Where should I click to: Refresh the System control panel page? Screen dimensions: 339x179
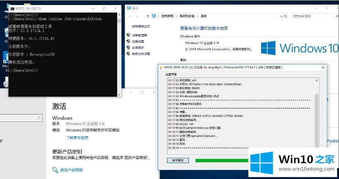(x=286, y=16)
